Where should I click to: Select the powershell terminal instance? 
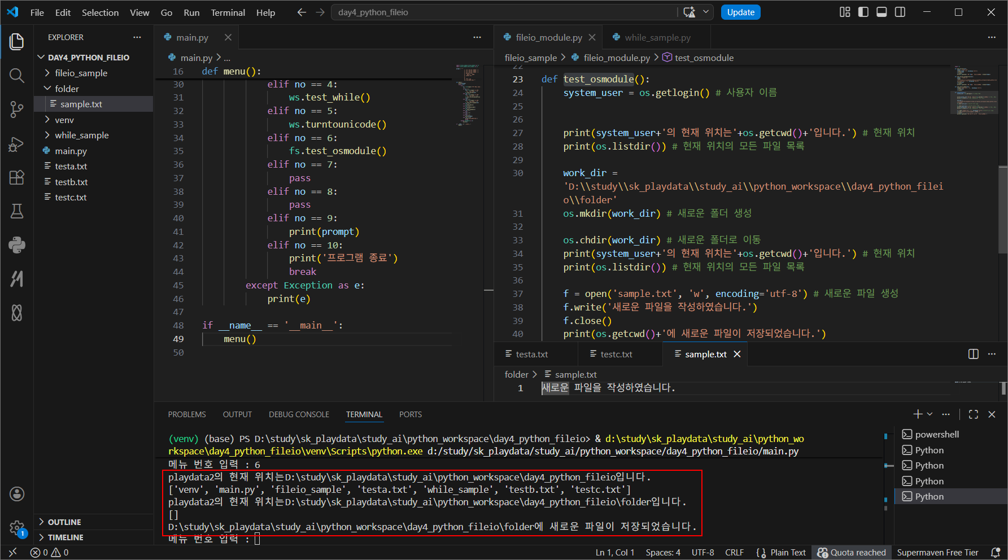pyautogui.click(x=951, y=434)
